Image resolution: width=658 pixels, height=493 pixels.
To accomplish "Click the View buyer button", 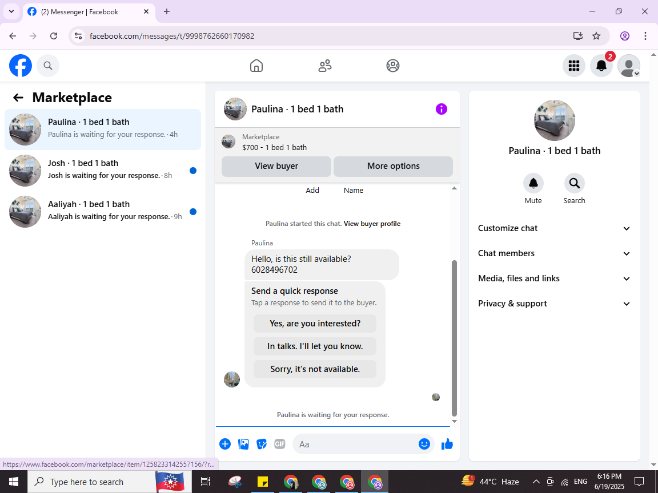I will [276, 166].
